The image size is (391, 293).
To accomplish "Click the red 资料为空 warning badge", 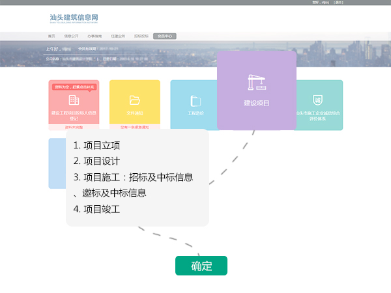I will tap(74, 86).
